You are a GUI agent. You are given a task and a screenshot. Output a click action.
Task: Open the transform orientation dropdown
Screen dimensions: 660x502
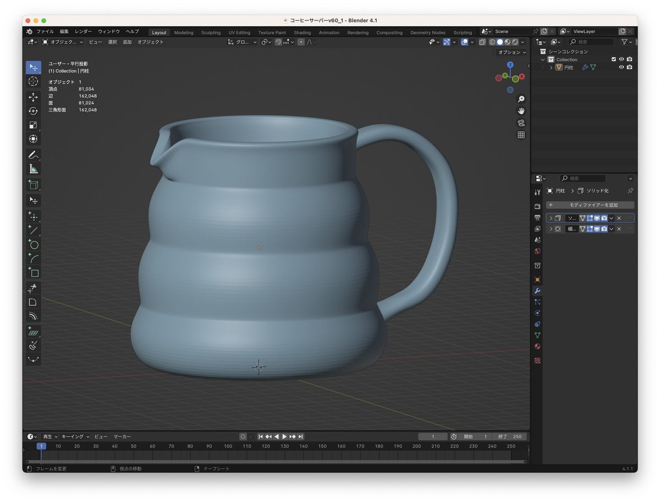tap(243, 42)
